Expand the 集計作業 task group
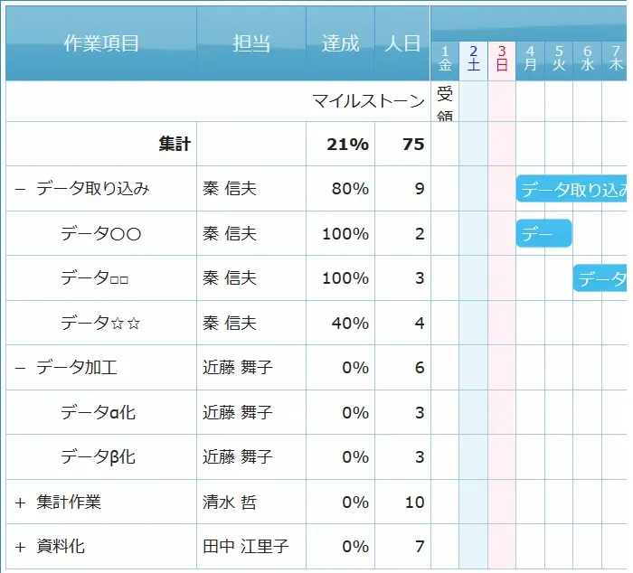The image size is (633, 573). [x=21, y=503]
